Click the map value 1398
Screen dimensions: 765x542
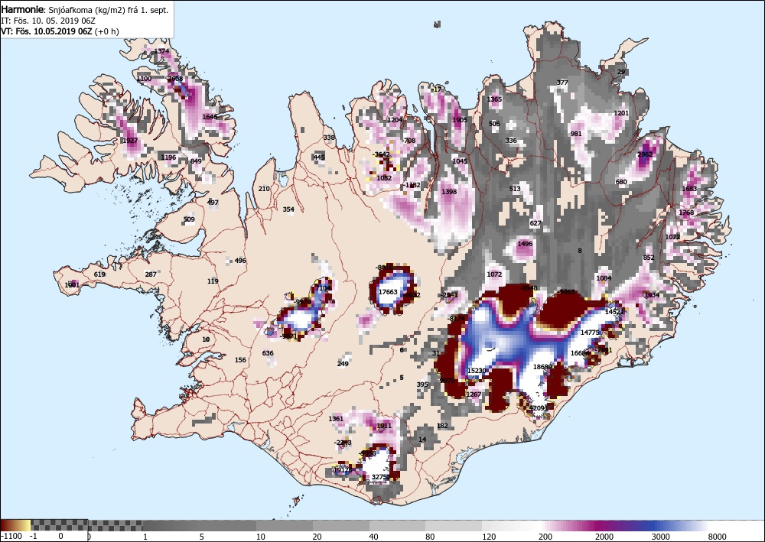pos(449,192)
